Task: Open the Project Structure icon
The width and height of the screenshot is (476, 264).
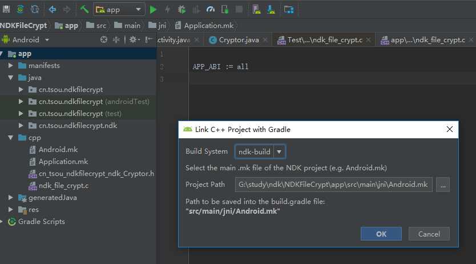Action: (x=289, y=10)
